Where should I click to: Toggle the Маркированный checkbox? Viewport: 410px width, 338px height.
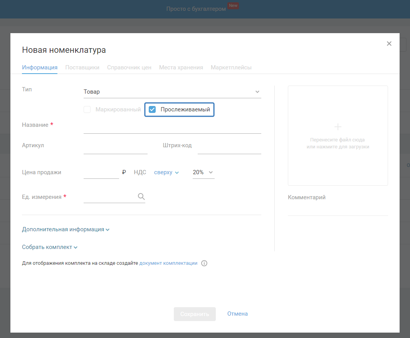tap(87, 109)
